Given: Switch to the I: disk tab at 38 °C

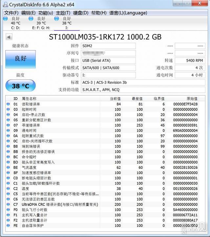Looking at the screenshot, I should click(67, 23).
